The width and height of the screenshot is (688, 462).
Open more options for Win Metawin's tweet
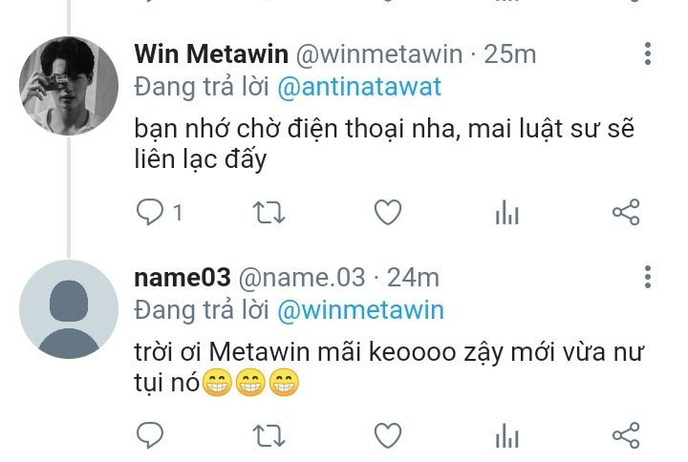pyautogui.click(x=648, y=53)
